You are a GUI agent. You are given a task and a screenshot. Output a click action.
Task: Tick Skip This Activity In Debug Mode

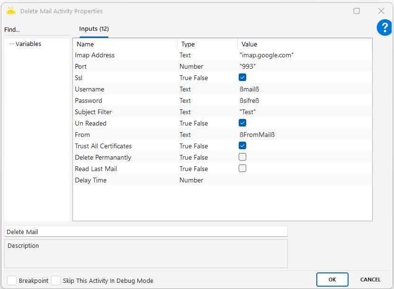56,280
